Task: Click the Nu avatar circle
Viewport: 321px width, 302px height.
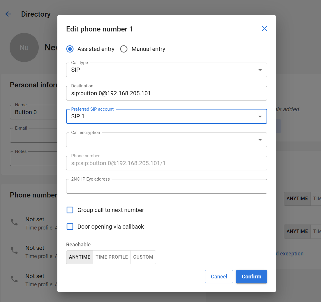Action: point(24,47)
